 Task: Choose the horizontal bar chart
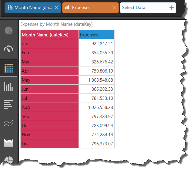[x=9, y=104]
